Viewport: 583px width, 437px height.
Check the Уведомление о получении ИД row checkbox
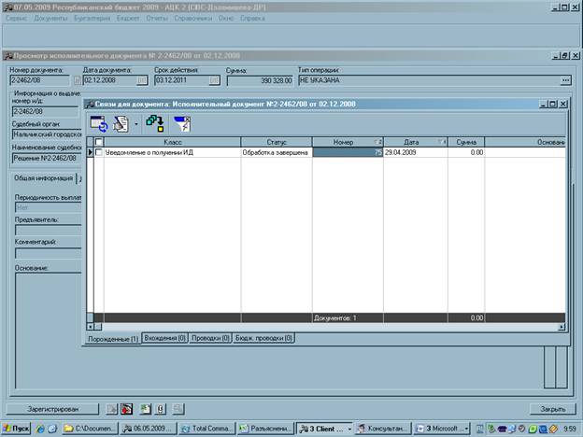[x=99, y=152]
